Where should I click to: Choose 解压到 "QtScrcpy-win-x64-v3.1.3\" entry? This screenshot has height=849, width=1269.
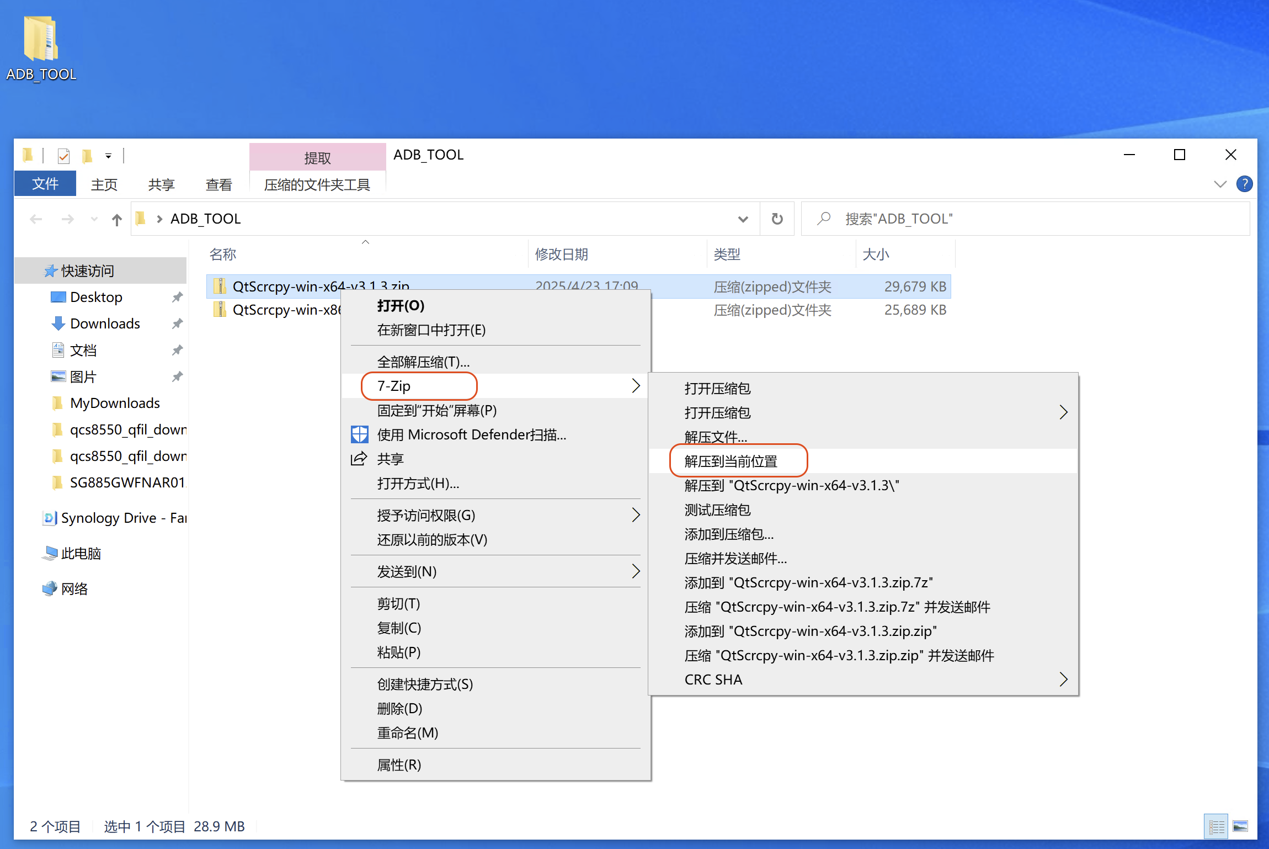[863, 485]
